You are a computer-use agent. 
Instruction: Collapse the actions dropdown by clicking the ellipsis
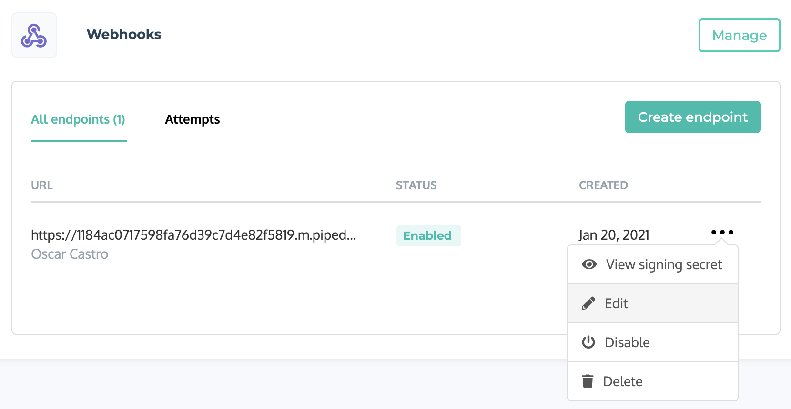722,233
